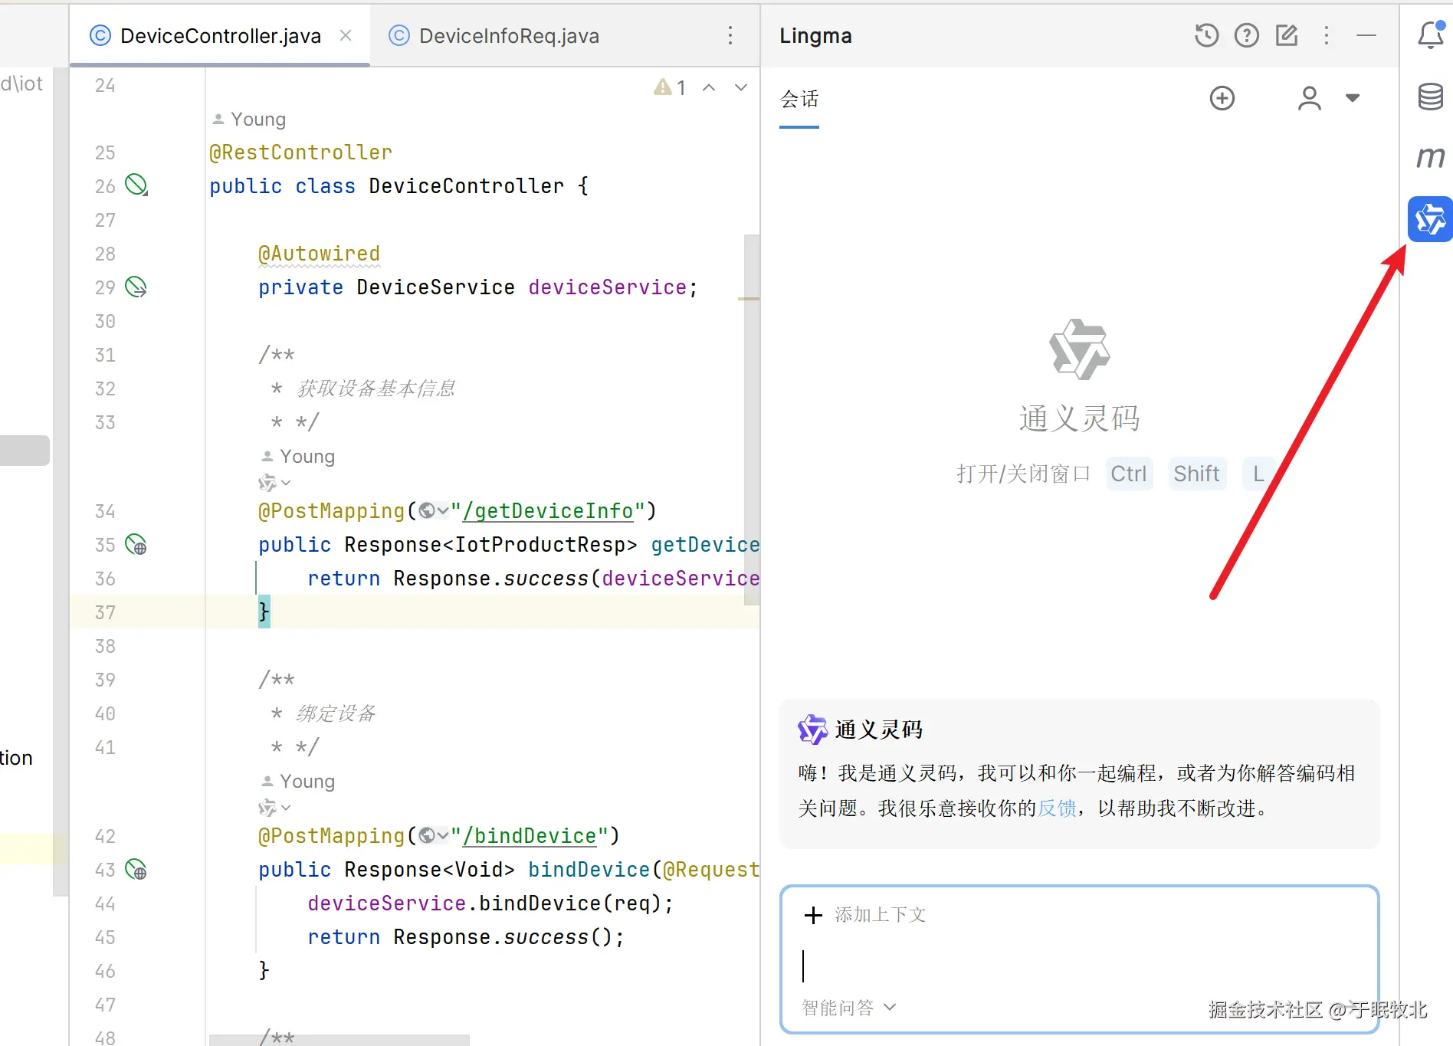Go to previous highlighted problem

point(710,87)
